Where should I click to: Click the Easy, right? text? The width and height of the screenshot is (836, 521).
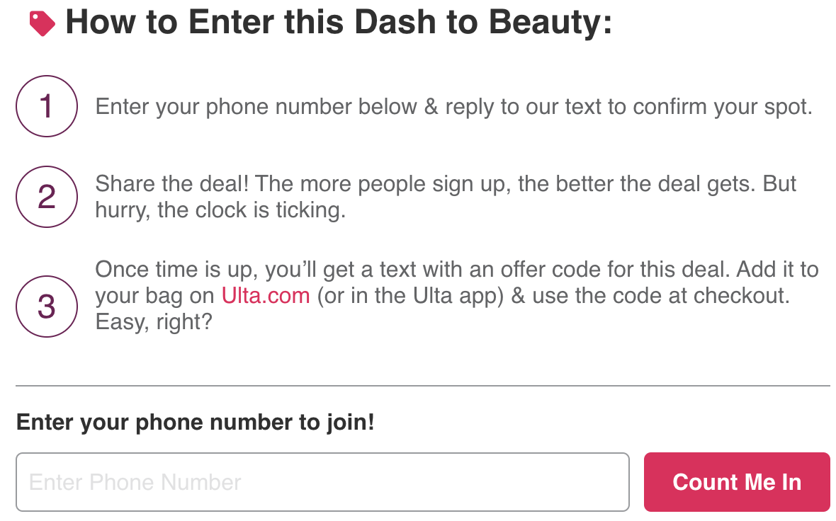(154, 322)
